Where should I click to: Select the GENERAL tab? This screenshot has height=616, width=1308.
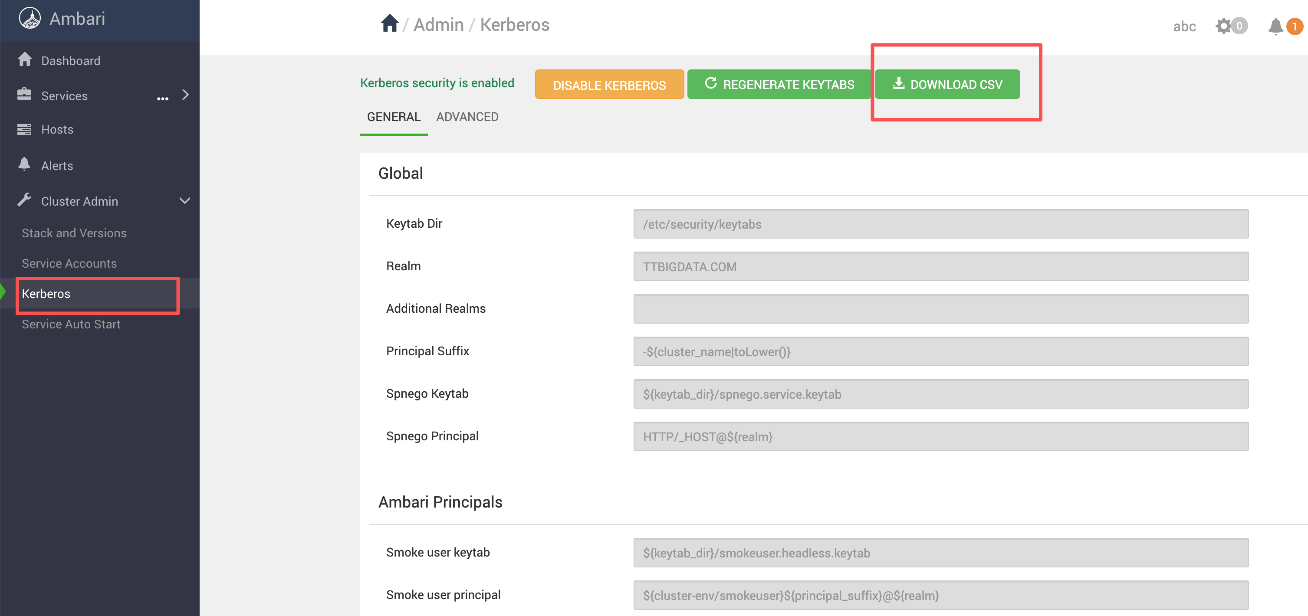(394, 117)
